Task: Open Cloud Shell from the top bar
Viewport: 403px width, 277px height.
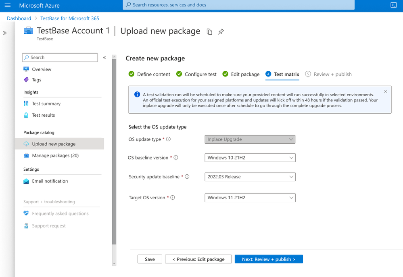Action: click(393, 5)
